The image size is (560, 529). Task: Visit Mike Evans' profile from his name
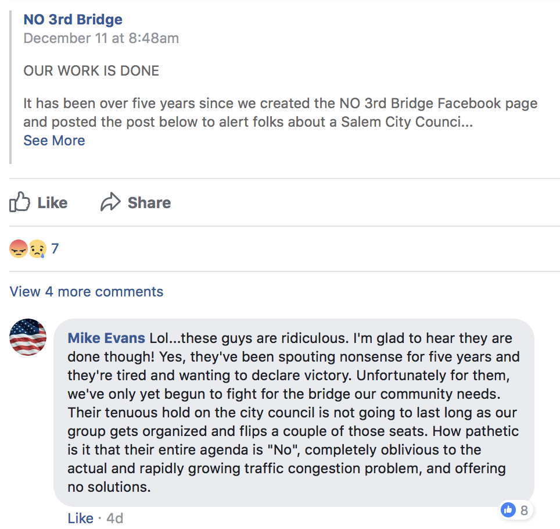tap(107, 338)
